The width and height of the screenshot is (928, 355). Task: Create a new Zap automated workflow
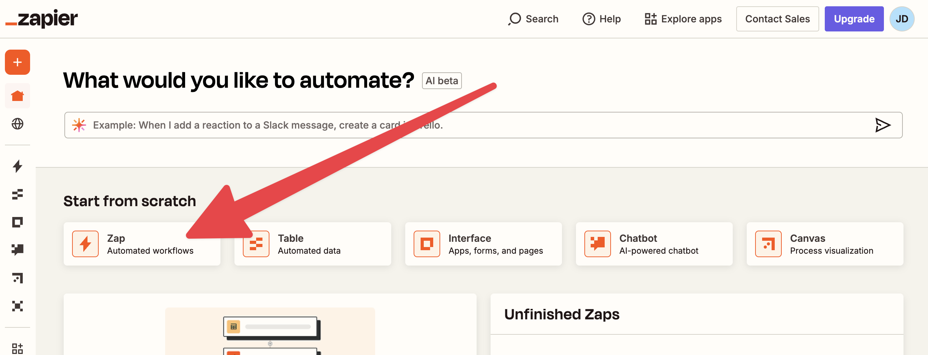tap(142, 244)
